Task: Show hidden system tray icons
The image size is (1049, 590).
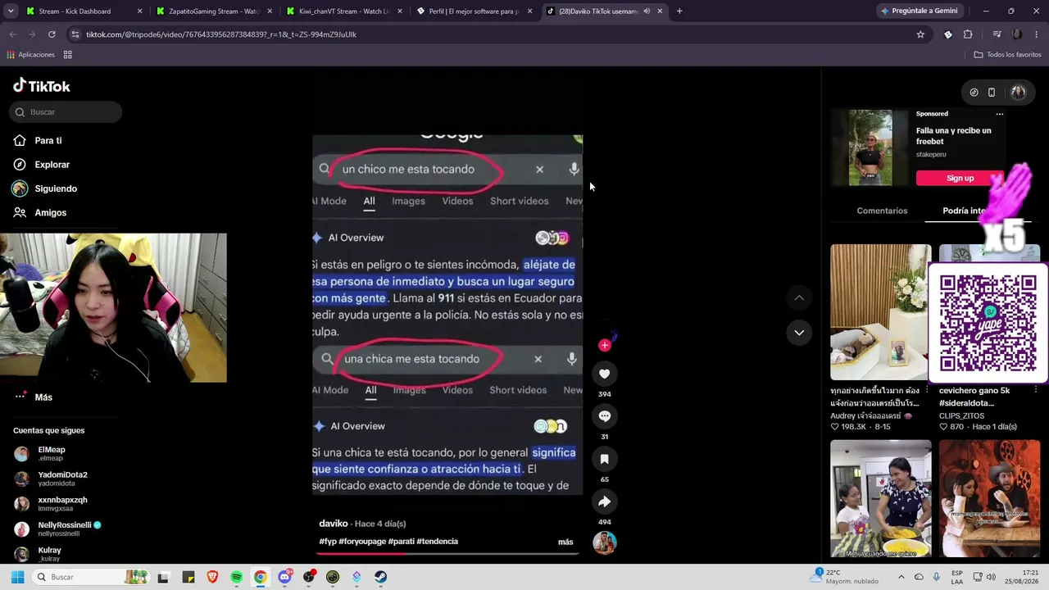Action: (x=901, y=577)
